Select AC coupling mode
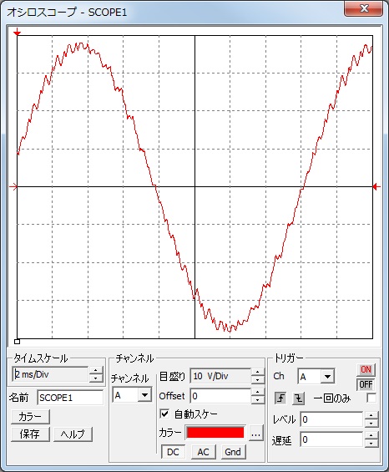This screenshot has width=389, height=472. (x=204, y=452)
